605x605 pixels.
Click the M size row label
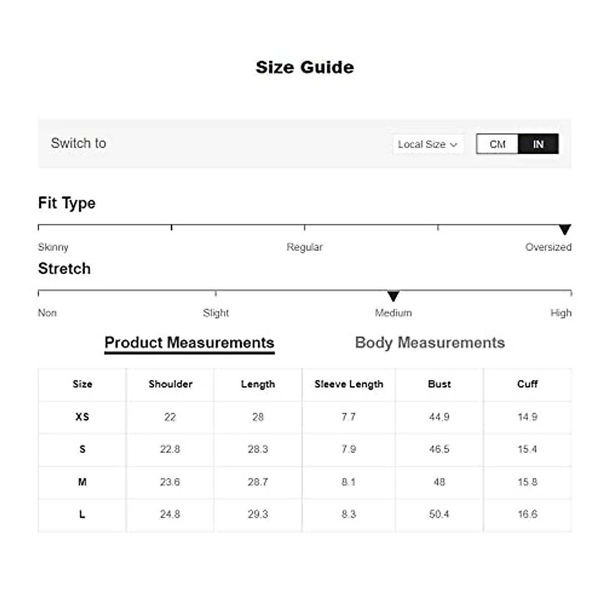coord(82,482)
